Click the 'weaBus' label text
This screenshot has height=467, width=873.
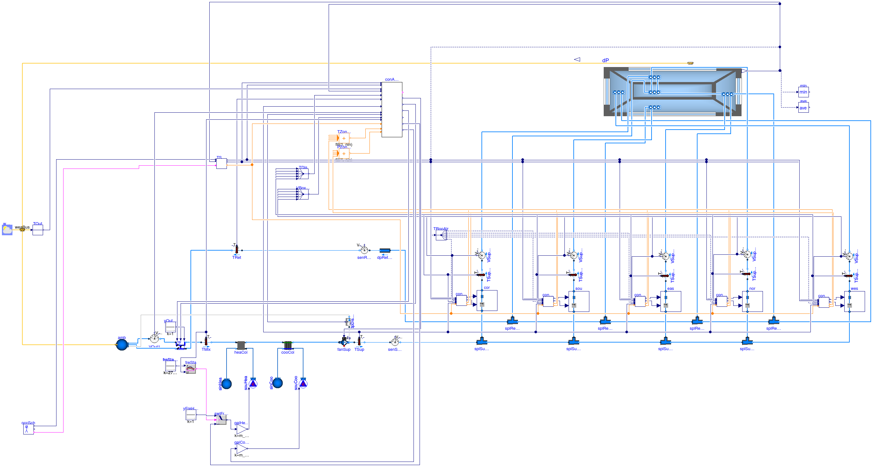22,227
